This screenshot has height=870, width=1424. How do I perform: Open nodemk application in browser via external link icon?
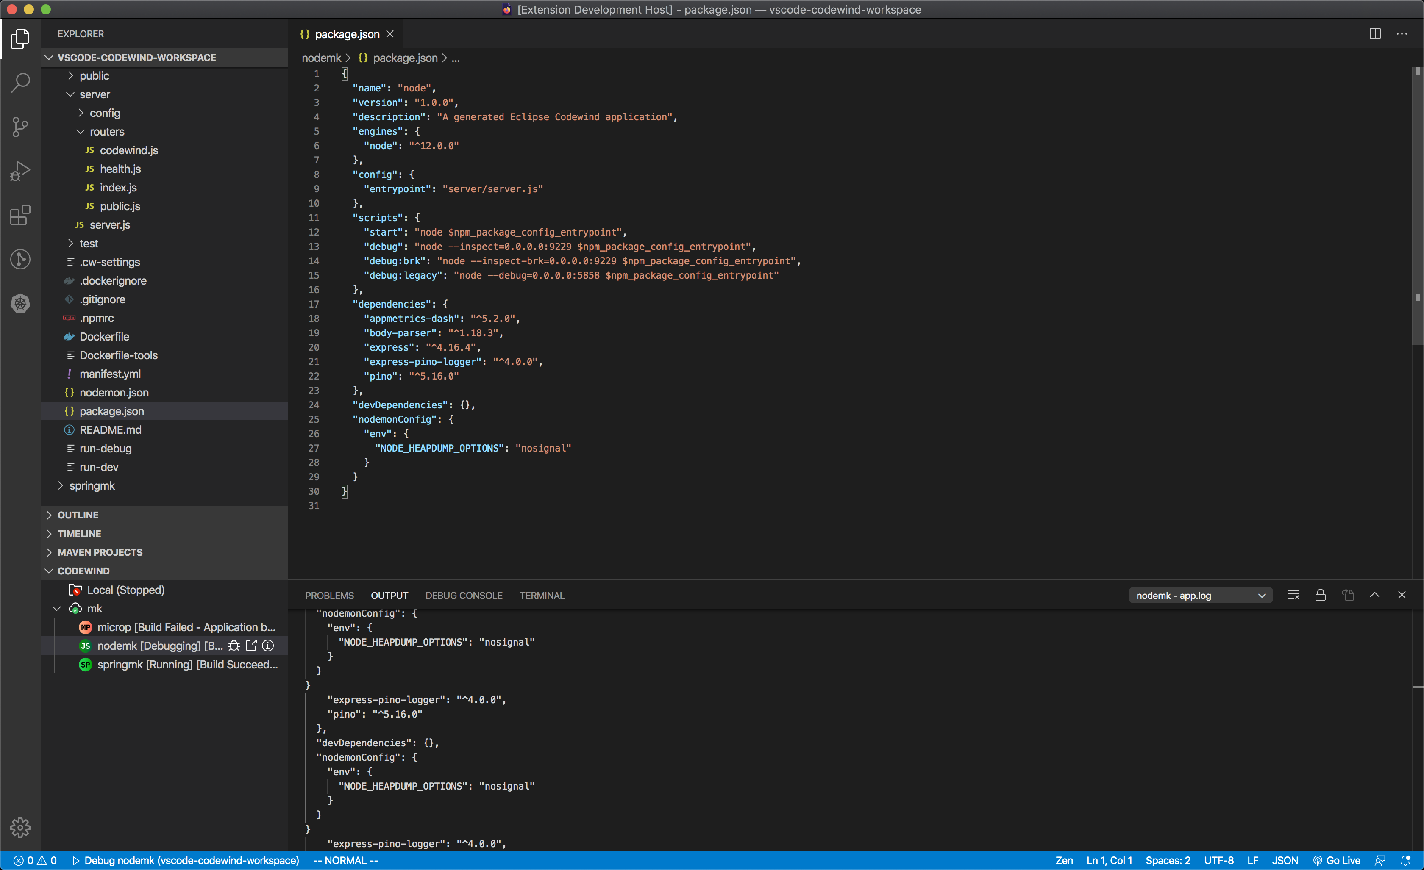(x=251, y=646)
